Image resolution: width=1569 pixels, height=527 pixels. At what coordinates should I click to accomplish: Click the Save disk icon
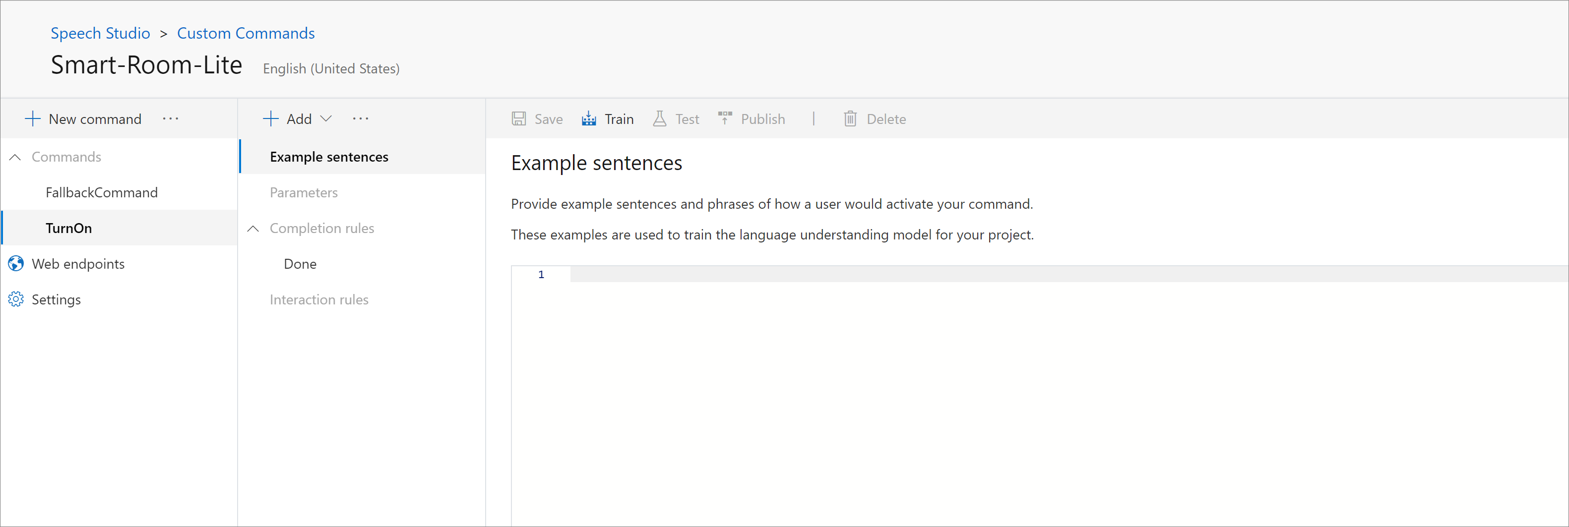[x=518, y=118]
